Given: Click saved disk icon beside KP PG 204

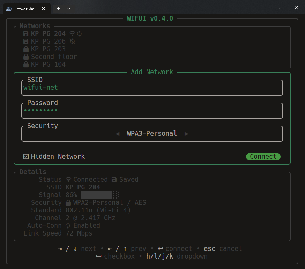Looking at the screenshot, I should coord(26,34).
